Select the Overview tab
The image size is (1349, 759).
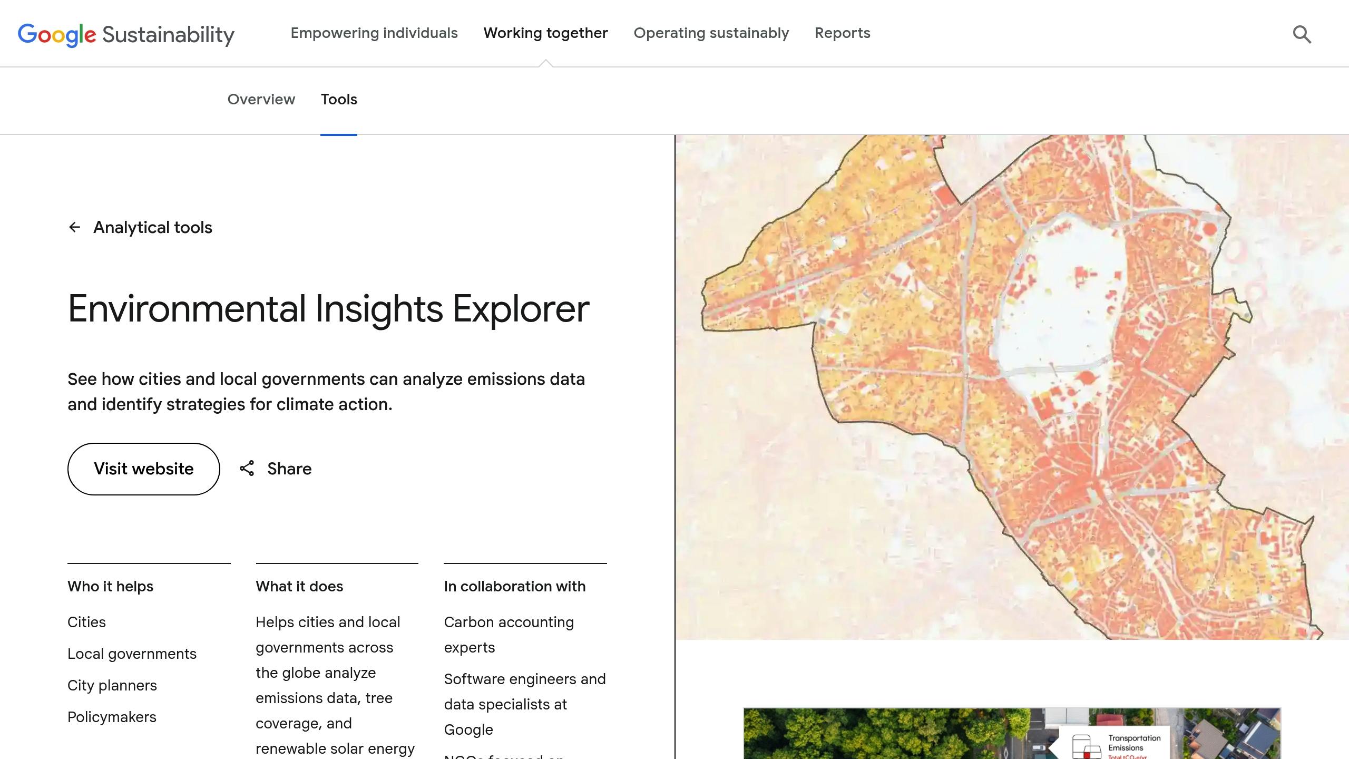click(261, 99)
